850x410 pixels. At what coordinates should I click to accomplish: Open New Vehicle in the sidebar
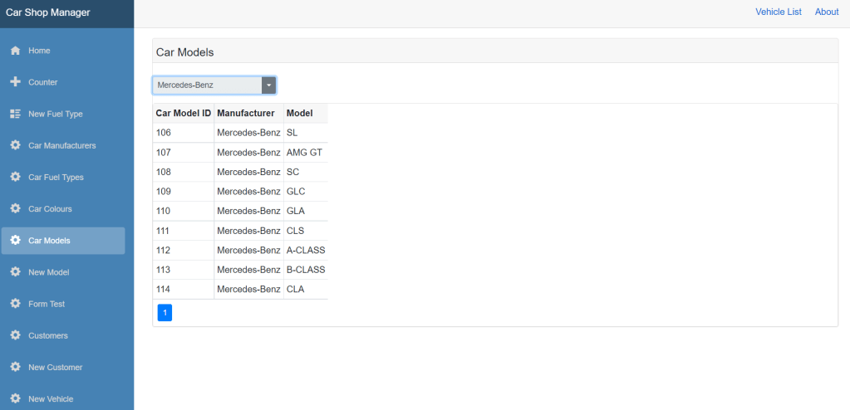(51, 398)
